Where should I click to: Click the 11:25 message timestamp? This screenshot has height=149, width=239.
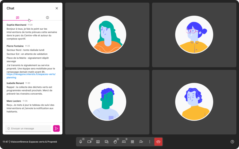coord(28,46)
